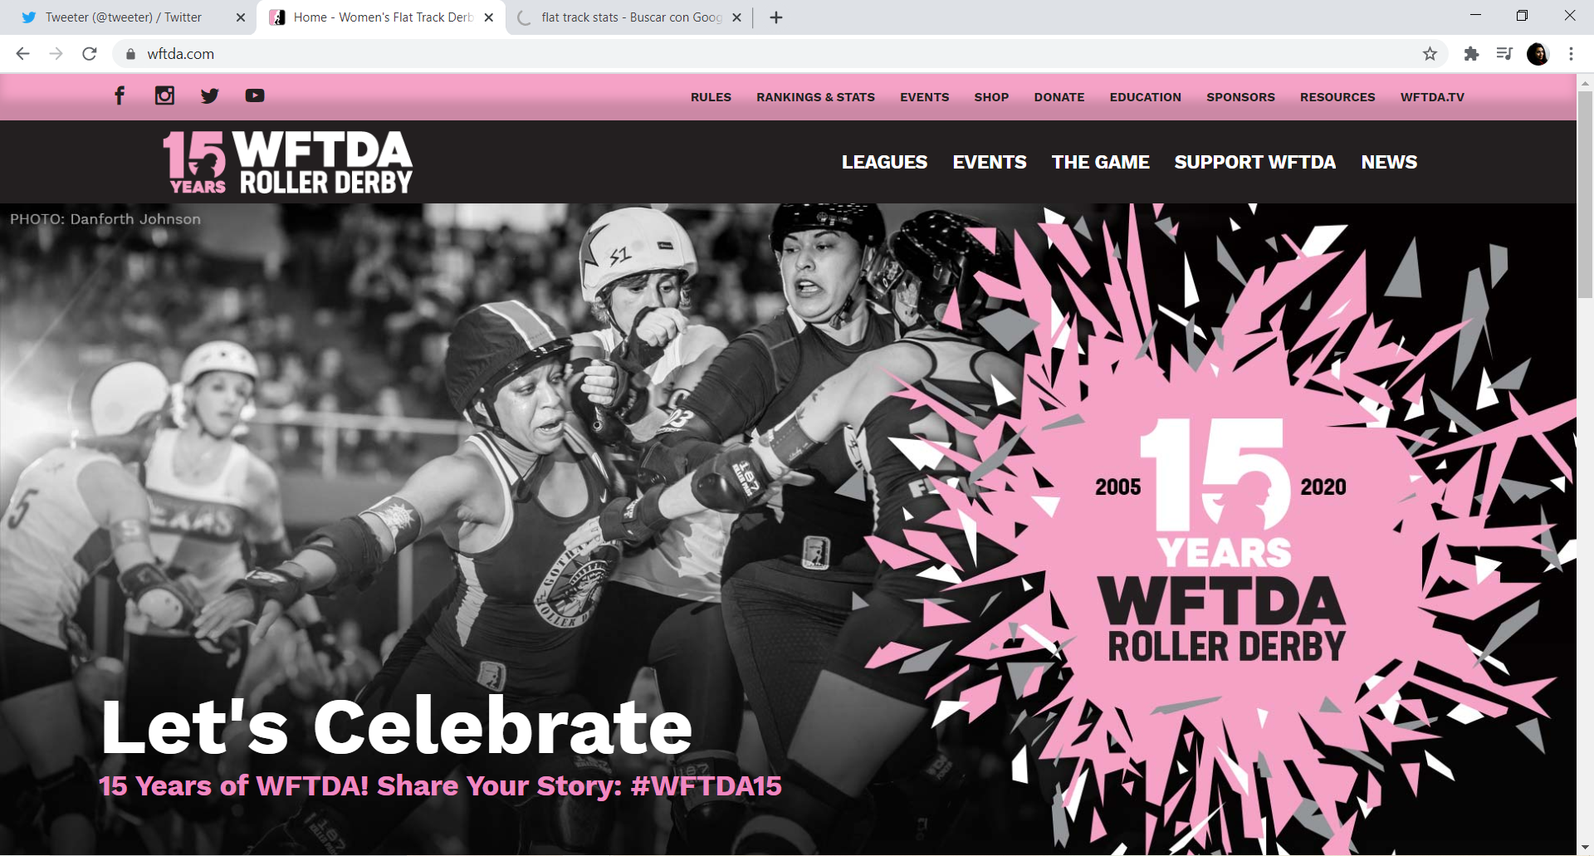This screenshot has width=1594, height=856.
Task: Open RESOURCES menu item
Action: point(1337,97)
